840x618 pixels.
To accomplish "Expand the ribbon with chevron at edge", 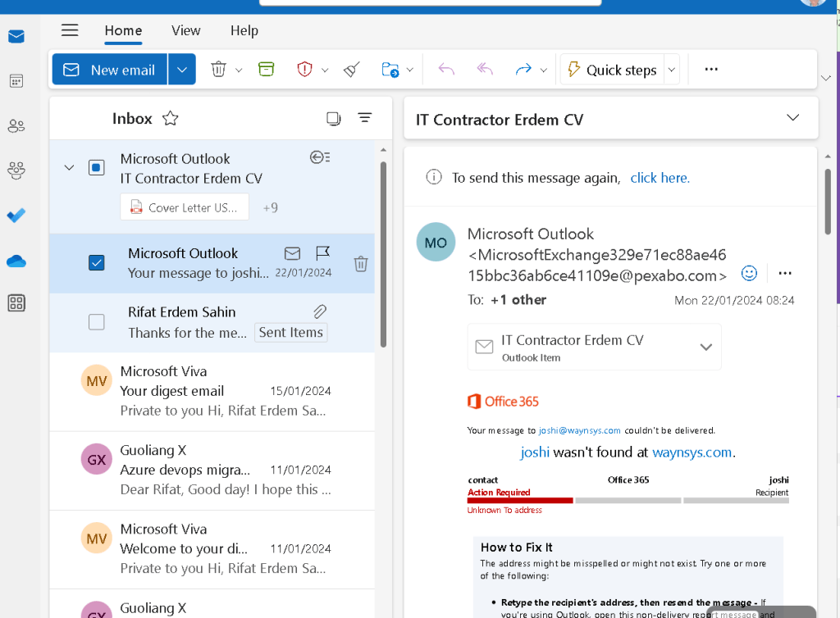I will click(x=825, y=78).
